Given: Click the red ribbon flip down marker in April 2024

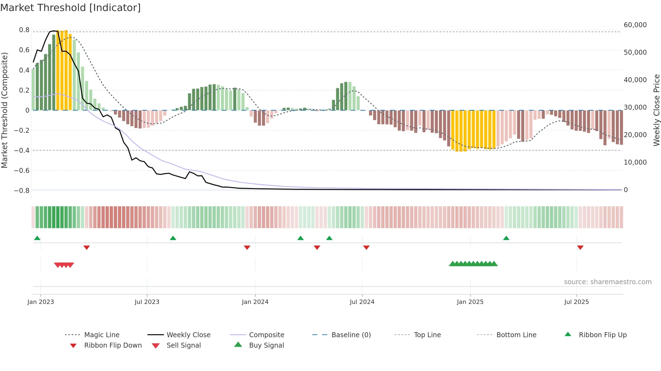Looking at the screenshot, I should [317, 248].
